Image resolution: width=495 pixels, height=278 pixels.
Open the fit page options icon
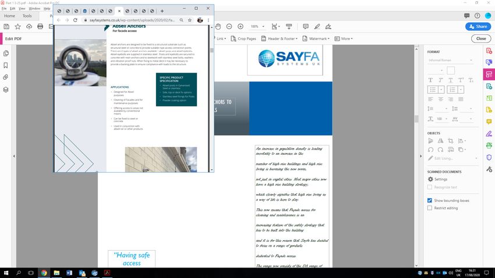coord(275,27)
